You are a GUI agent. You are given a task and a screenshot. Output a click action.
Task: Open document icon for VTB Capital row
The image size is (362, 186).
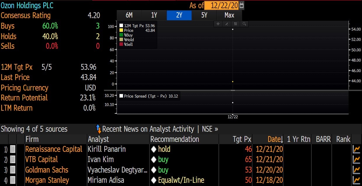coord(13,160)
